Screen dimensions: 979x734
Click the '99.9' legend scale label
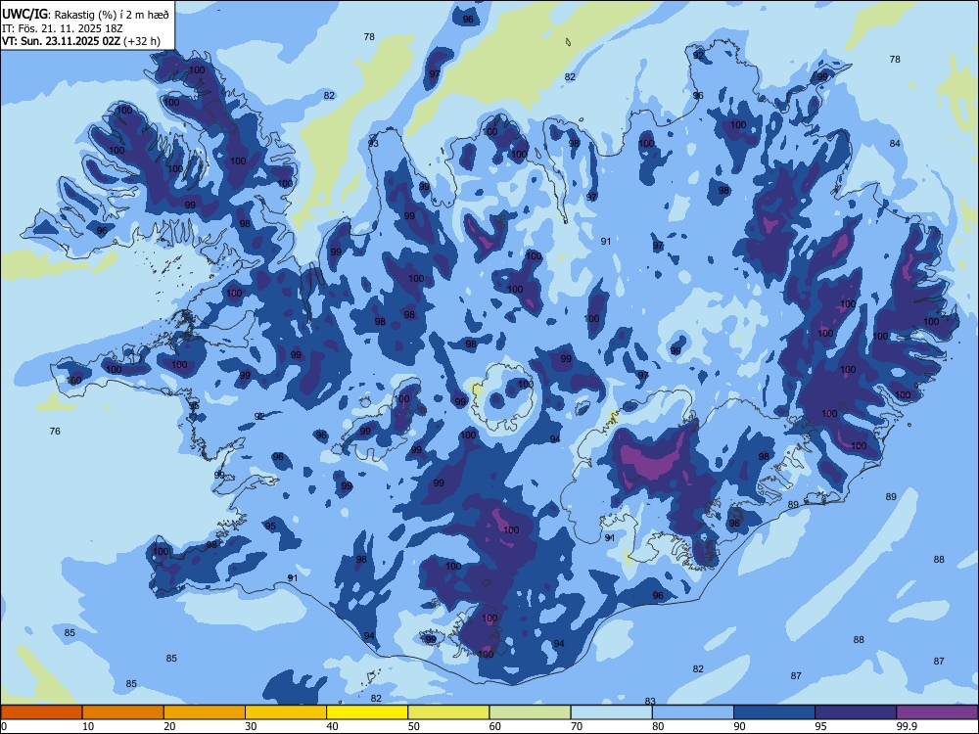click(907, 726)
